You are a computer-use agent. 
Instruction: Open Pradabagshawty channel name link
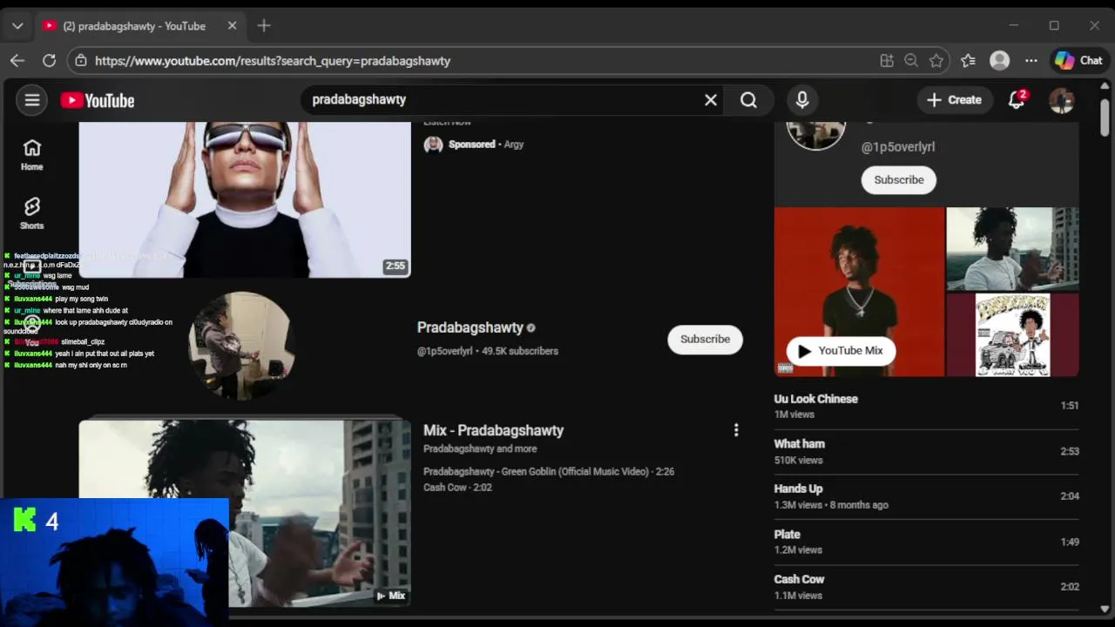470,328
